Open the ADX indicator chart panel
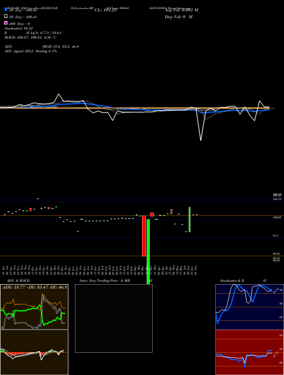 [34, 307]
